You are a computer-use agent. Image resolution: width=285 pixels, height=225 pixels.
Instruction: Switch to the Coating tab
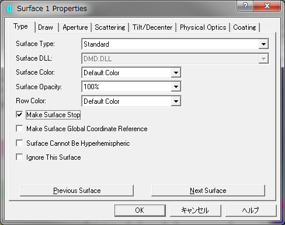tap(245, 27)
